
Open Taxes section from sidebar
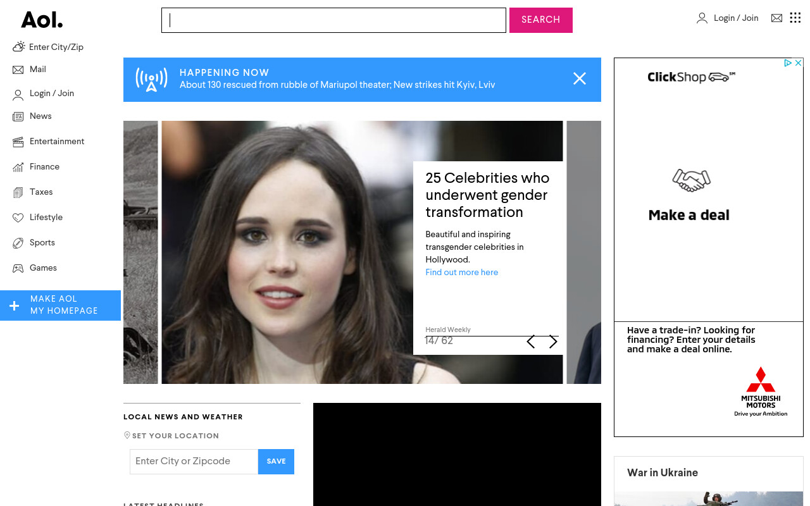click(x=41, y=192)
